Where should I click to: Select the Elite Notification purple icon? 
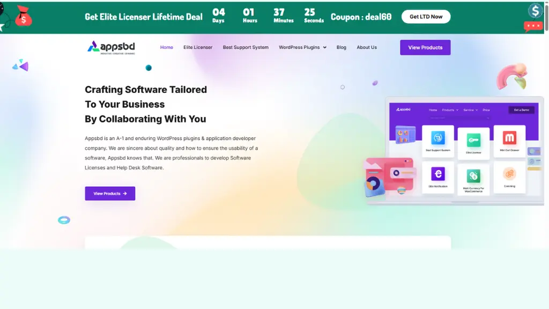coord(437,174)
